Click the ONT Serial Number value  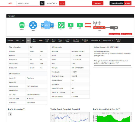click(32, 86)
